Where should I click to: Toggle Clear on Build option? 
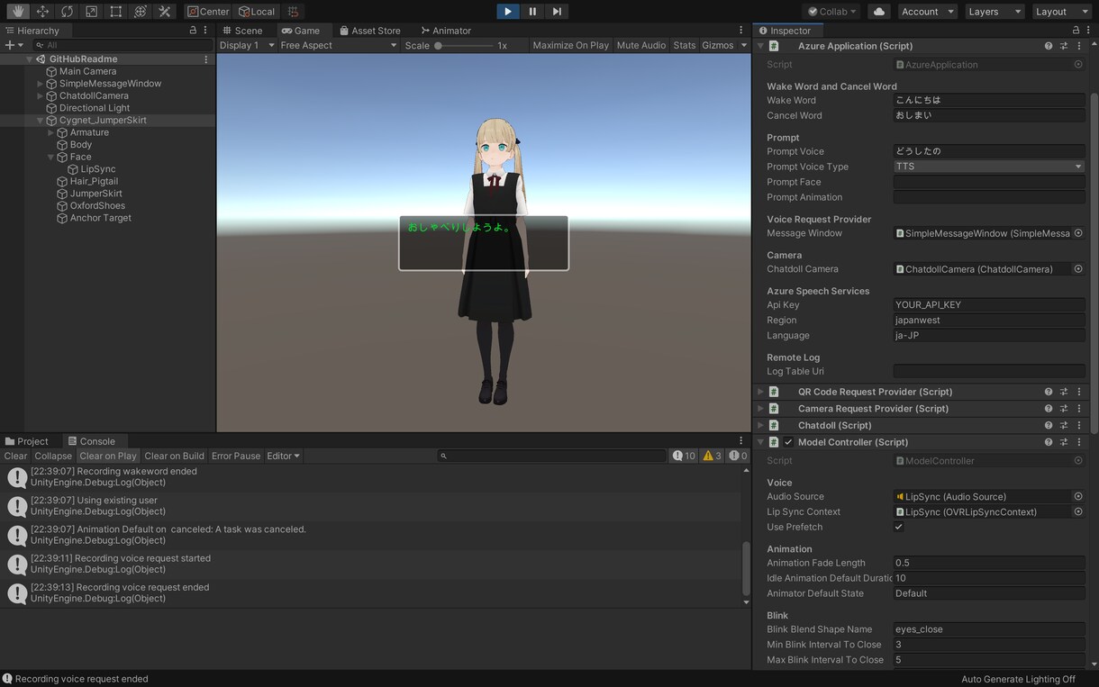175,456
